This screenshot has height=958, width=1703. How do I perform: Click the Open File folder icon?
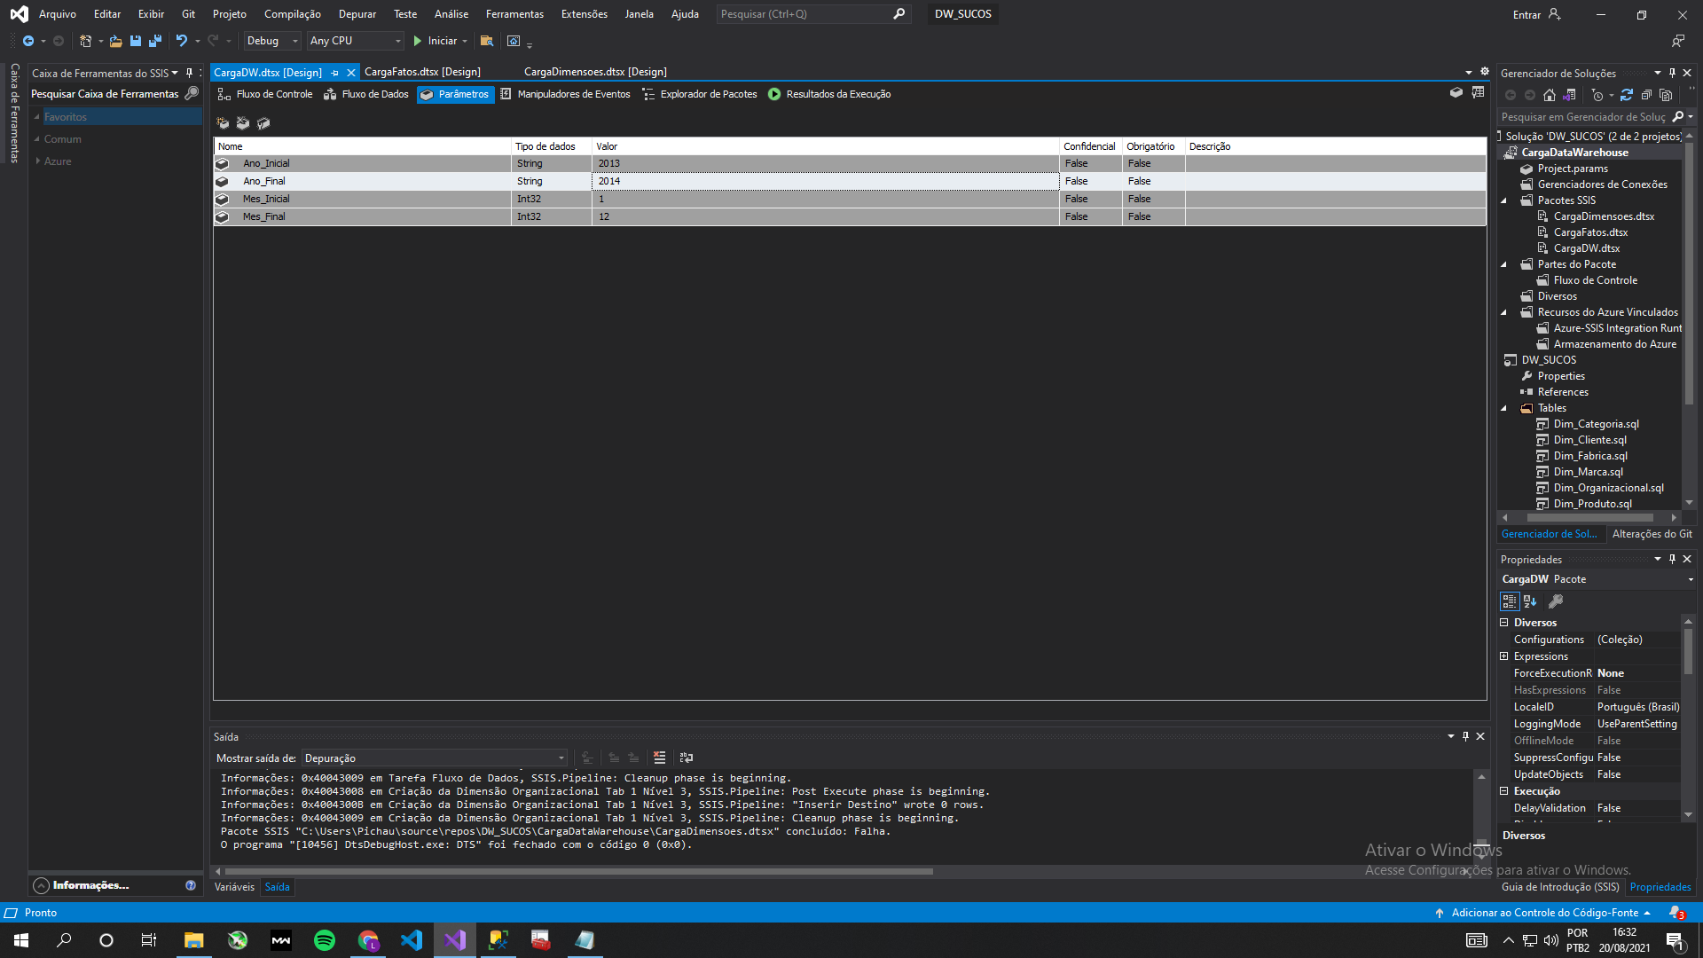[115, 41]
